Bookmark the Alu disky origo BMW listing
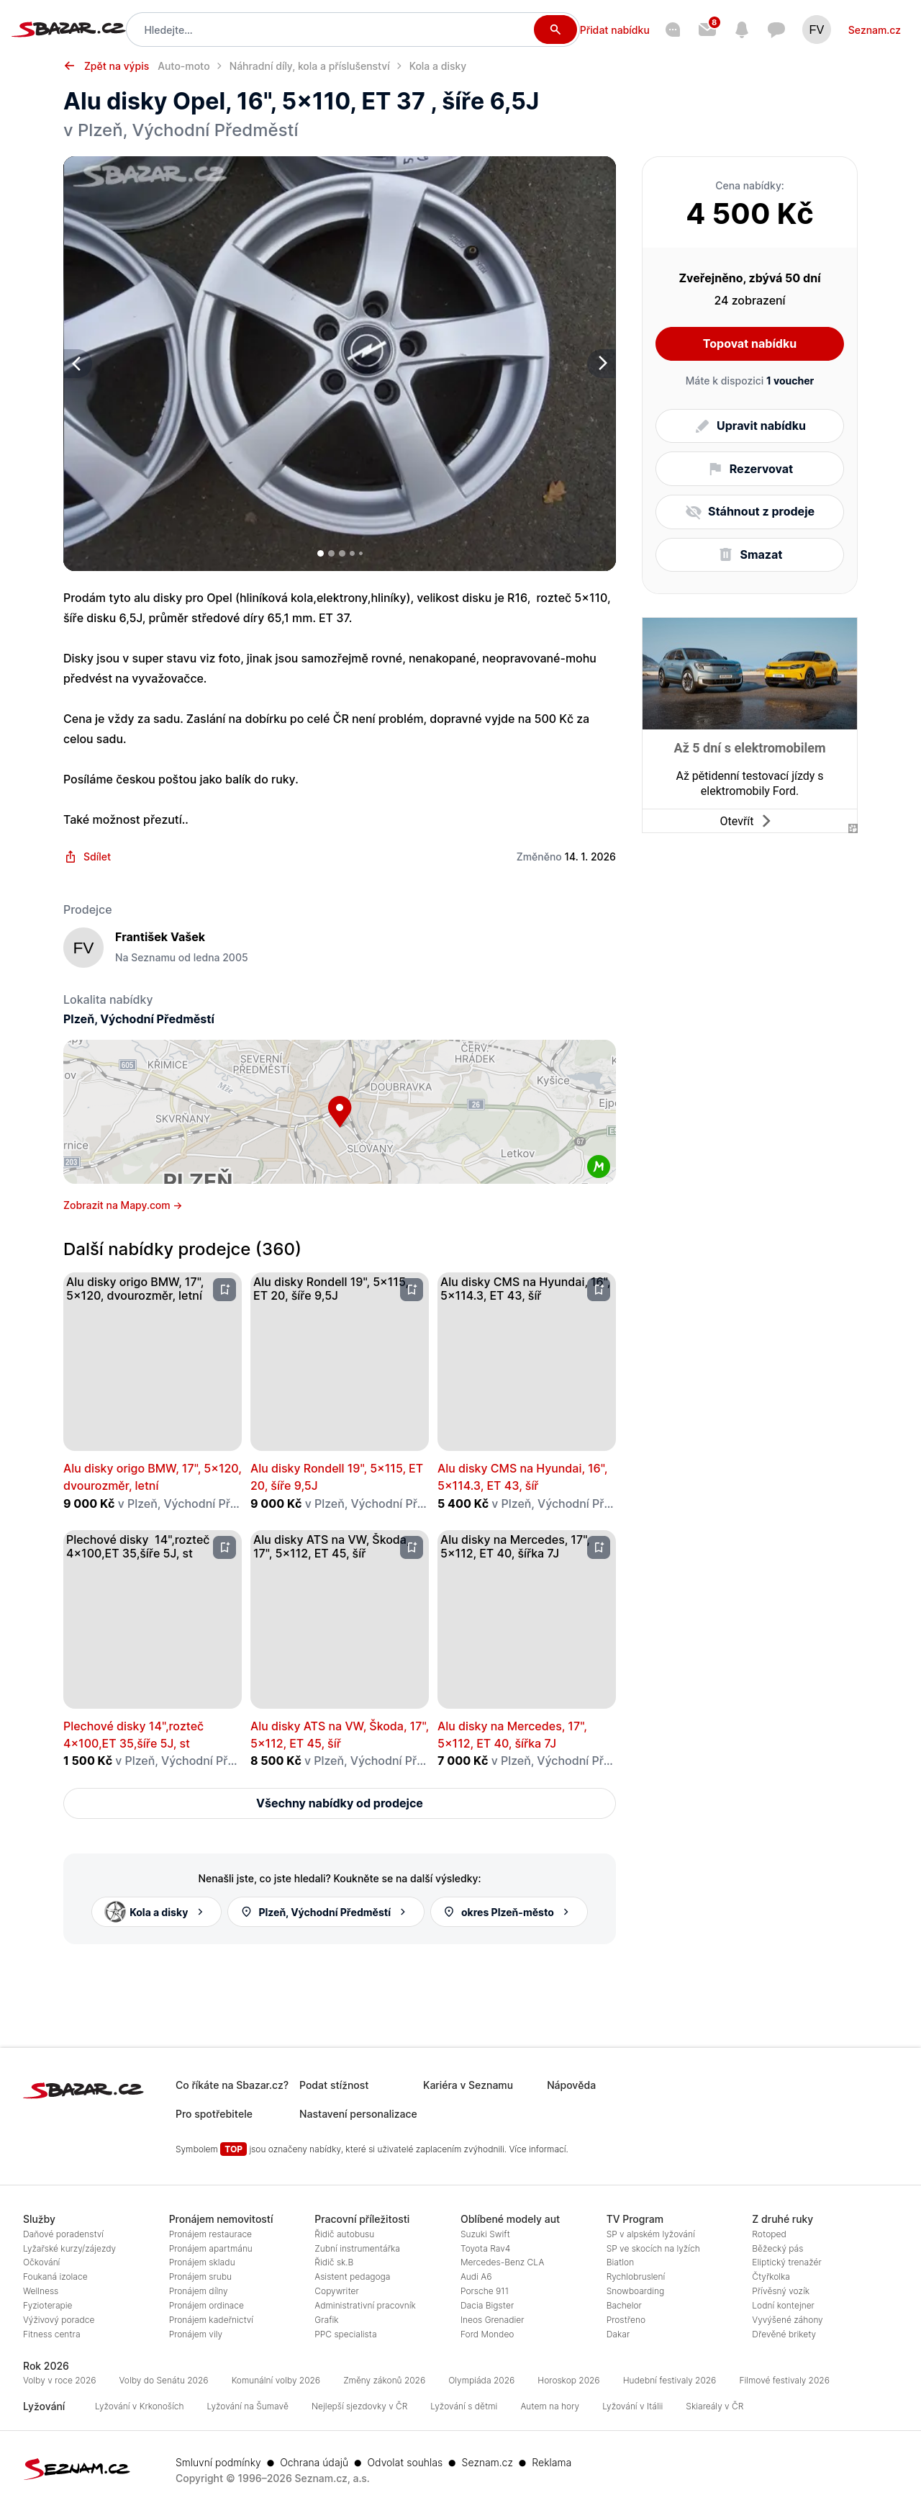 pos(224,1289)
